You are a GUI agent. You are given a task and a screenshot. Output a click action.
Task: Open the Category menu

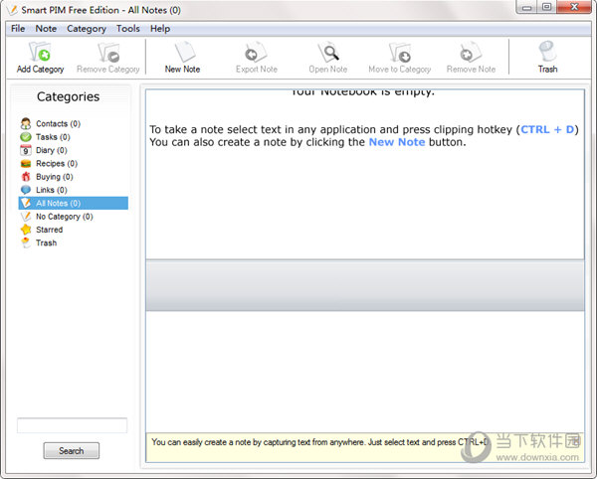pos(87,29)
